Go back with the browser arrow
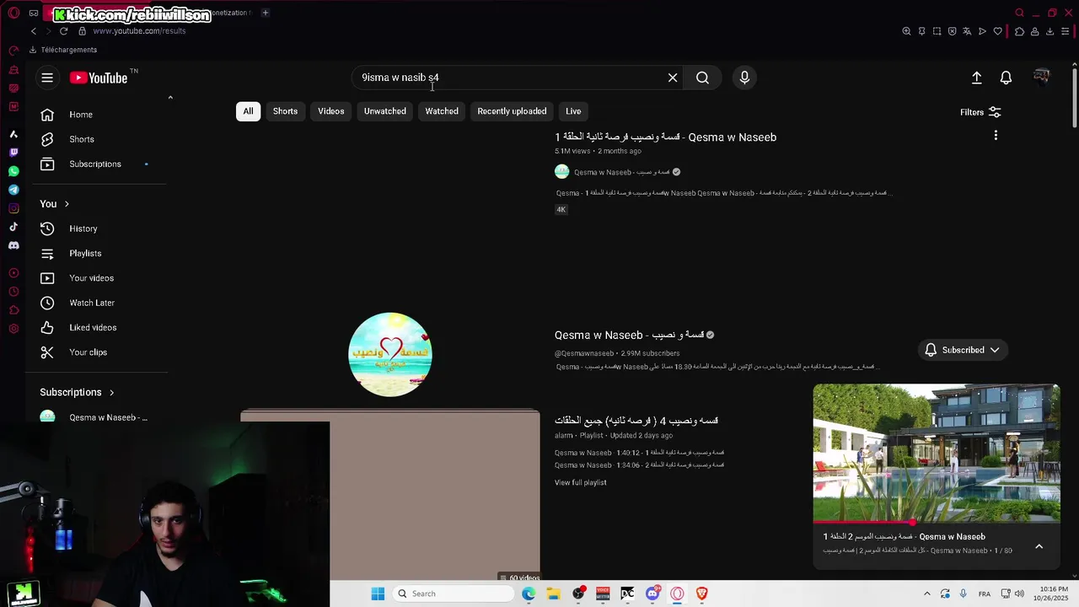Viewport: 1079px width, 607px height. (x=33, y=31)
